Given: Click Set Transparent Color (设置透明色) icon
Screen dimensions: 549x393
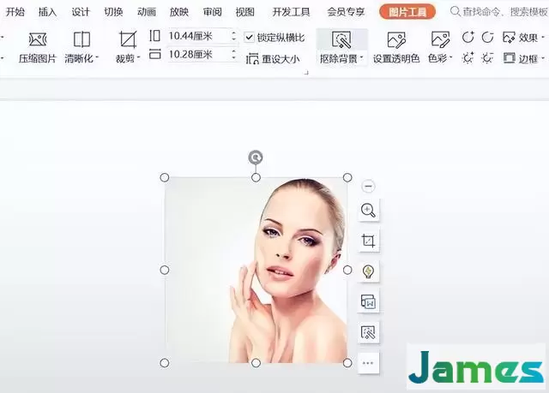Looking at the screenshot, I should (396, 39).
